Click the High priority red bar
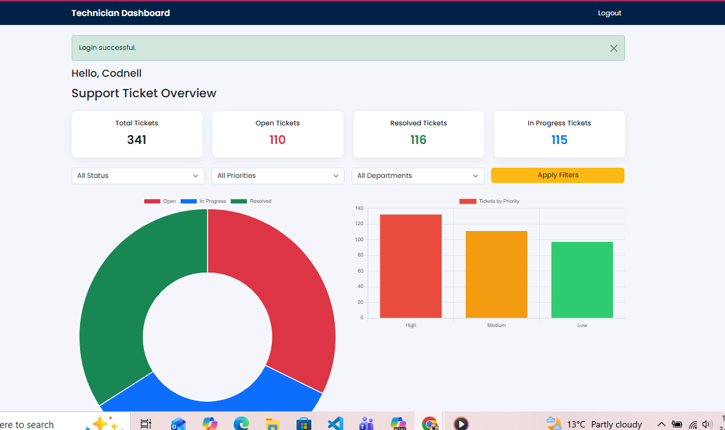725x430 pixels. point(411,266)
